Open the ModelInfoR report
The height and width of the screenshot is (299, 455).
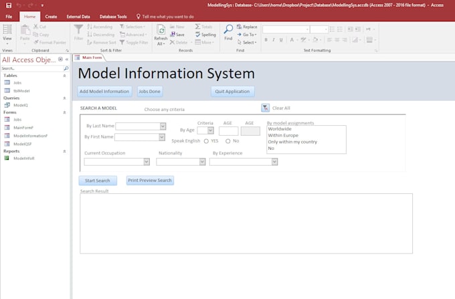24,159
